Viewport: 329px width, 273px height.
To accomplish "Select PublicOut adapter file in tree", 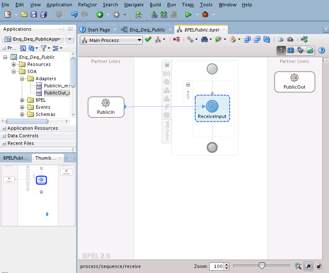I will (57, 93).
